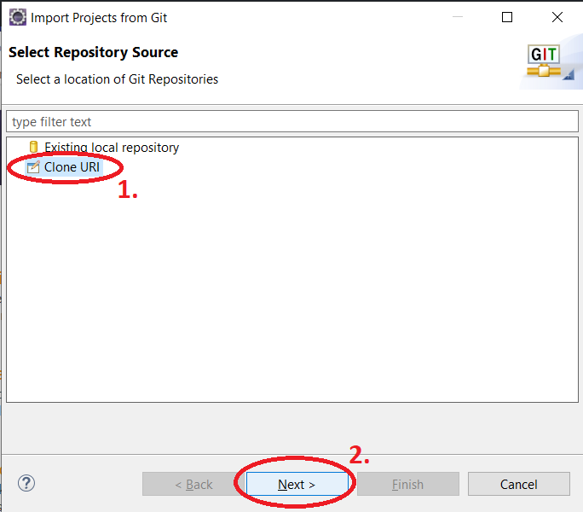This screenshot has height=512, width=583.
Task: Click the red '2.' annotation near Next
Action: tap(360, 455)
